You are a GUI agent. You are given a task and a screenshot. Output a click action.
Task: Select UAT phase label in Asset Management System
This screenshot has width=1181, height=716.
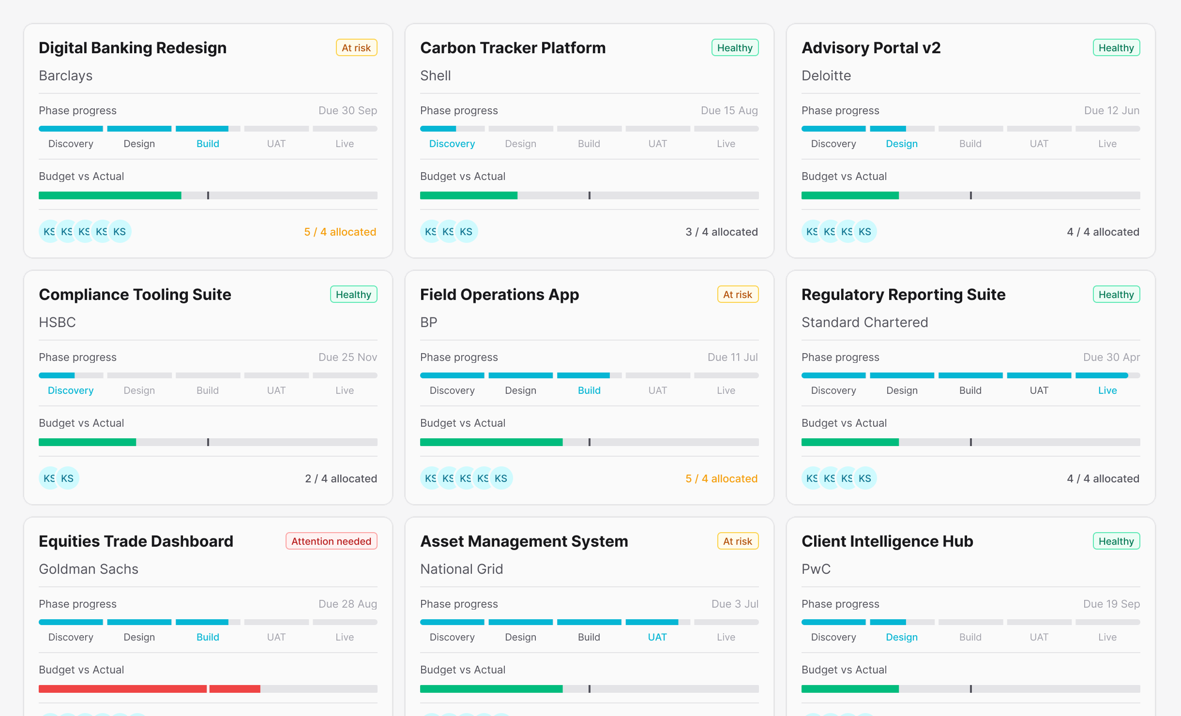pyautogui.click(x=657, y=637)
